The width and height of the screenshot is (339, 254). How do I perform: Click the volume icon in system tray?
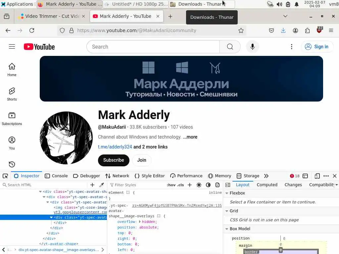click(279, 4)
